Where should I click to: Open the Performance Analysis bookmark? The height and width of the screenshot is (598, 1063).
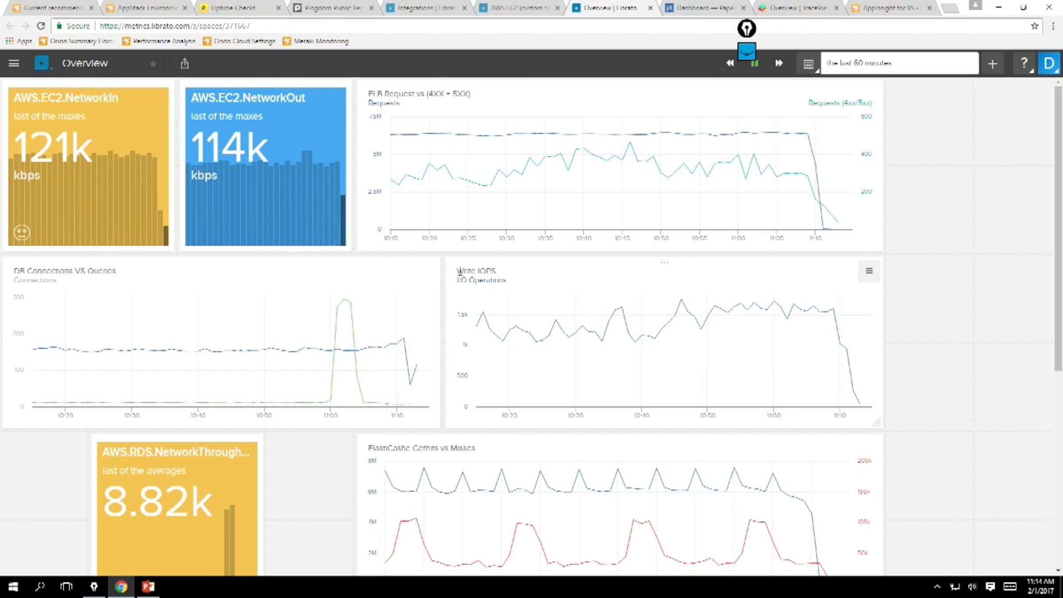coord(159,41)
